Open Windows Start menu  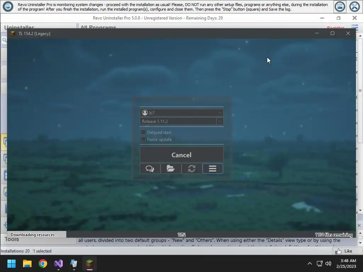coord(11,263)
